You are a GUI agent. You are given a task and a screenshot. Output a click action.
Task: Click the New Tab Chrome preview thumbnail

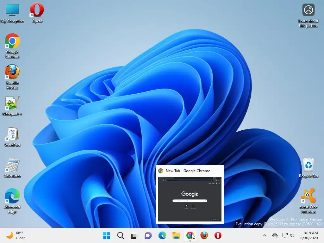(190, 199)
